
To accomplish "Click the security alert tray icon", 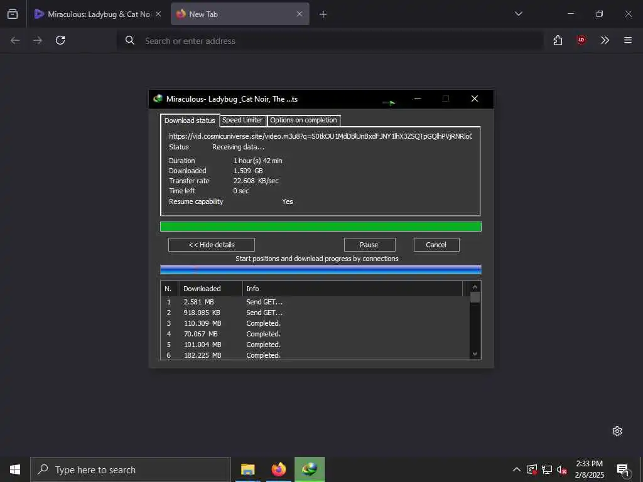I will click(x=532, y=469).
